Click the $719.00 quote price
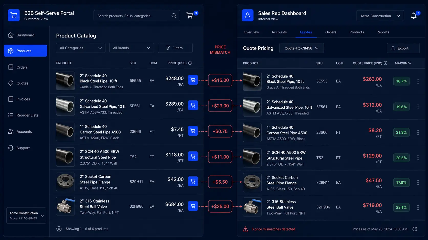Screen dimensions: 428x240 [372, 205]
